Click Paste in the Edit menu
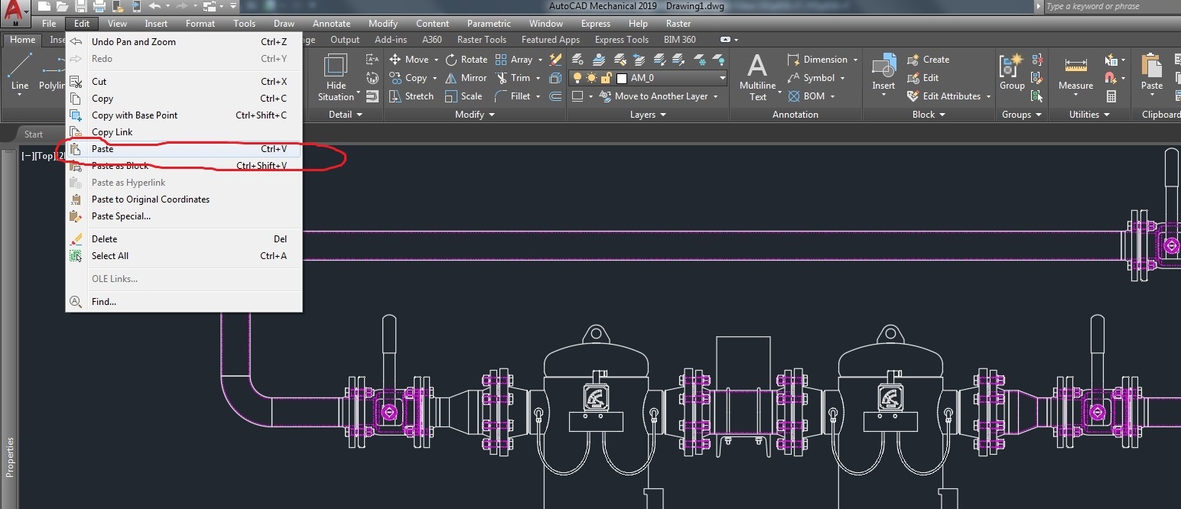 (102, 148)
